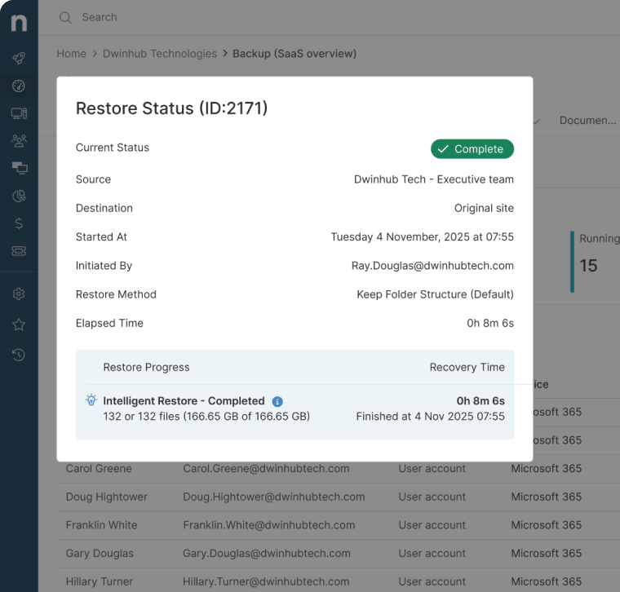
Task: Click the lightbulb icon next to Intelligent Restore
Action: coord(91,400)
